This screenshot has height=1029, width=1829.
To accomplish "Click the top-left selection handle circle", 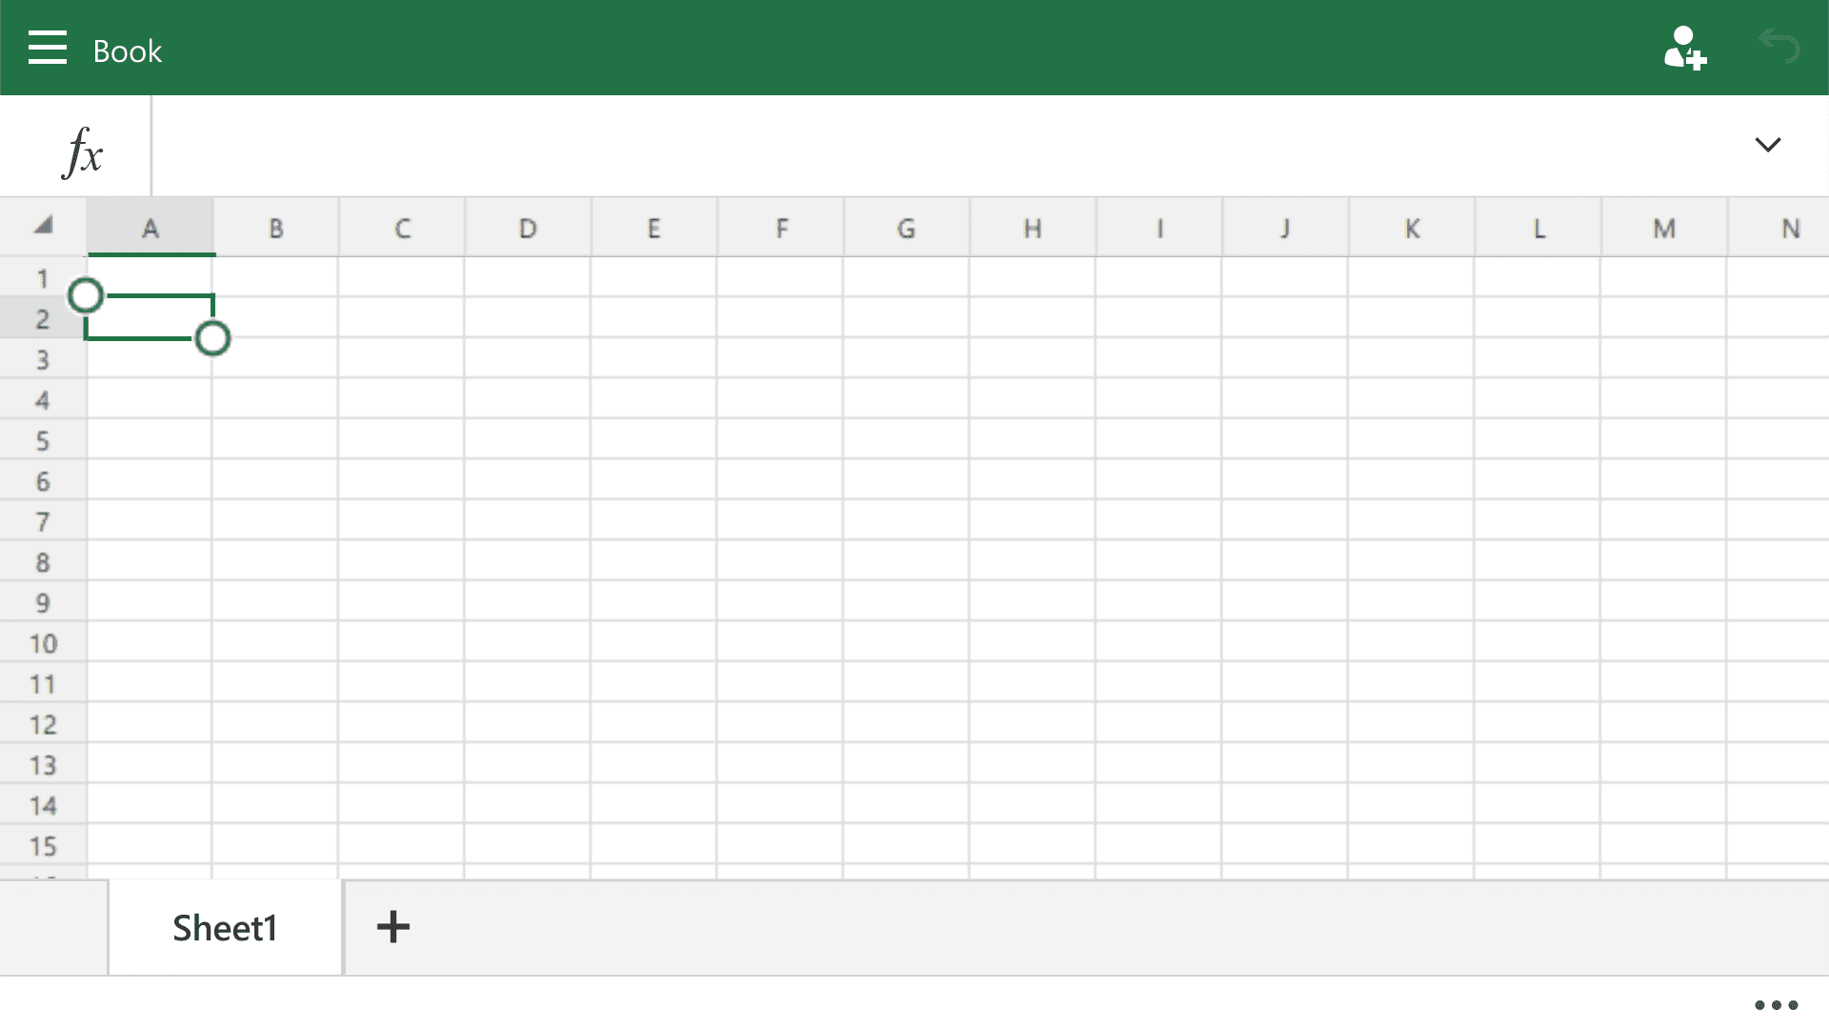I will click(86, 295).
